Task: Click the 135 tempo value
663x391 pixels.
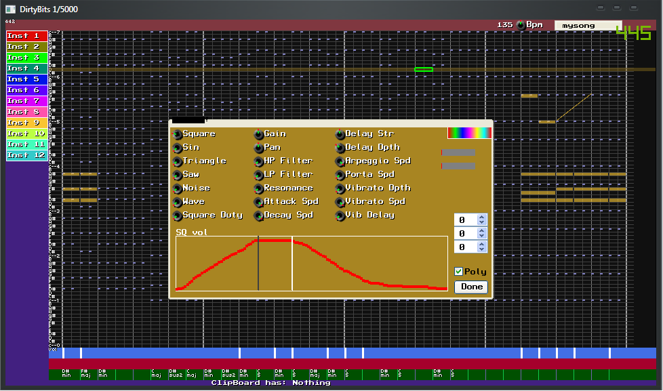Action: point(505,25)
